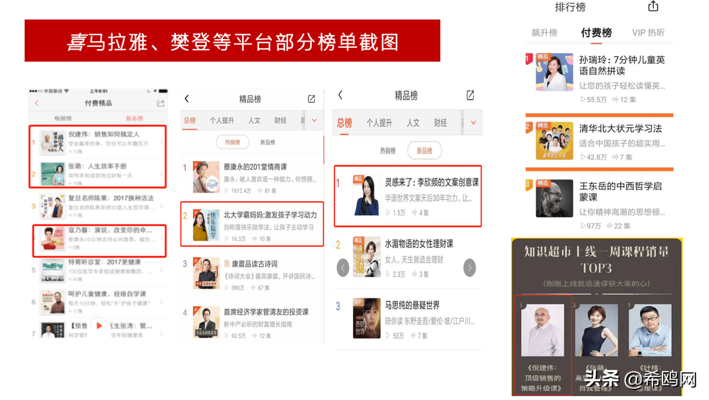Click 倪建伟's photo in the TOP3 panel
This screenshot has height=400, width=709.
pyautogui.click(x=543, y=329)
